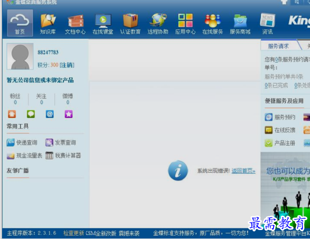Open 发票查询 invoice lookup tool
The height and width of the screenshot is (239, 310).
tap(60, 142)
